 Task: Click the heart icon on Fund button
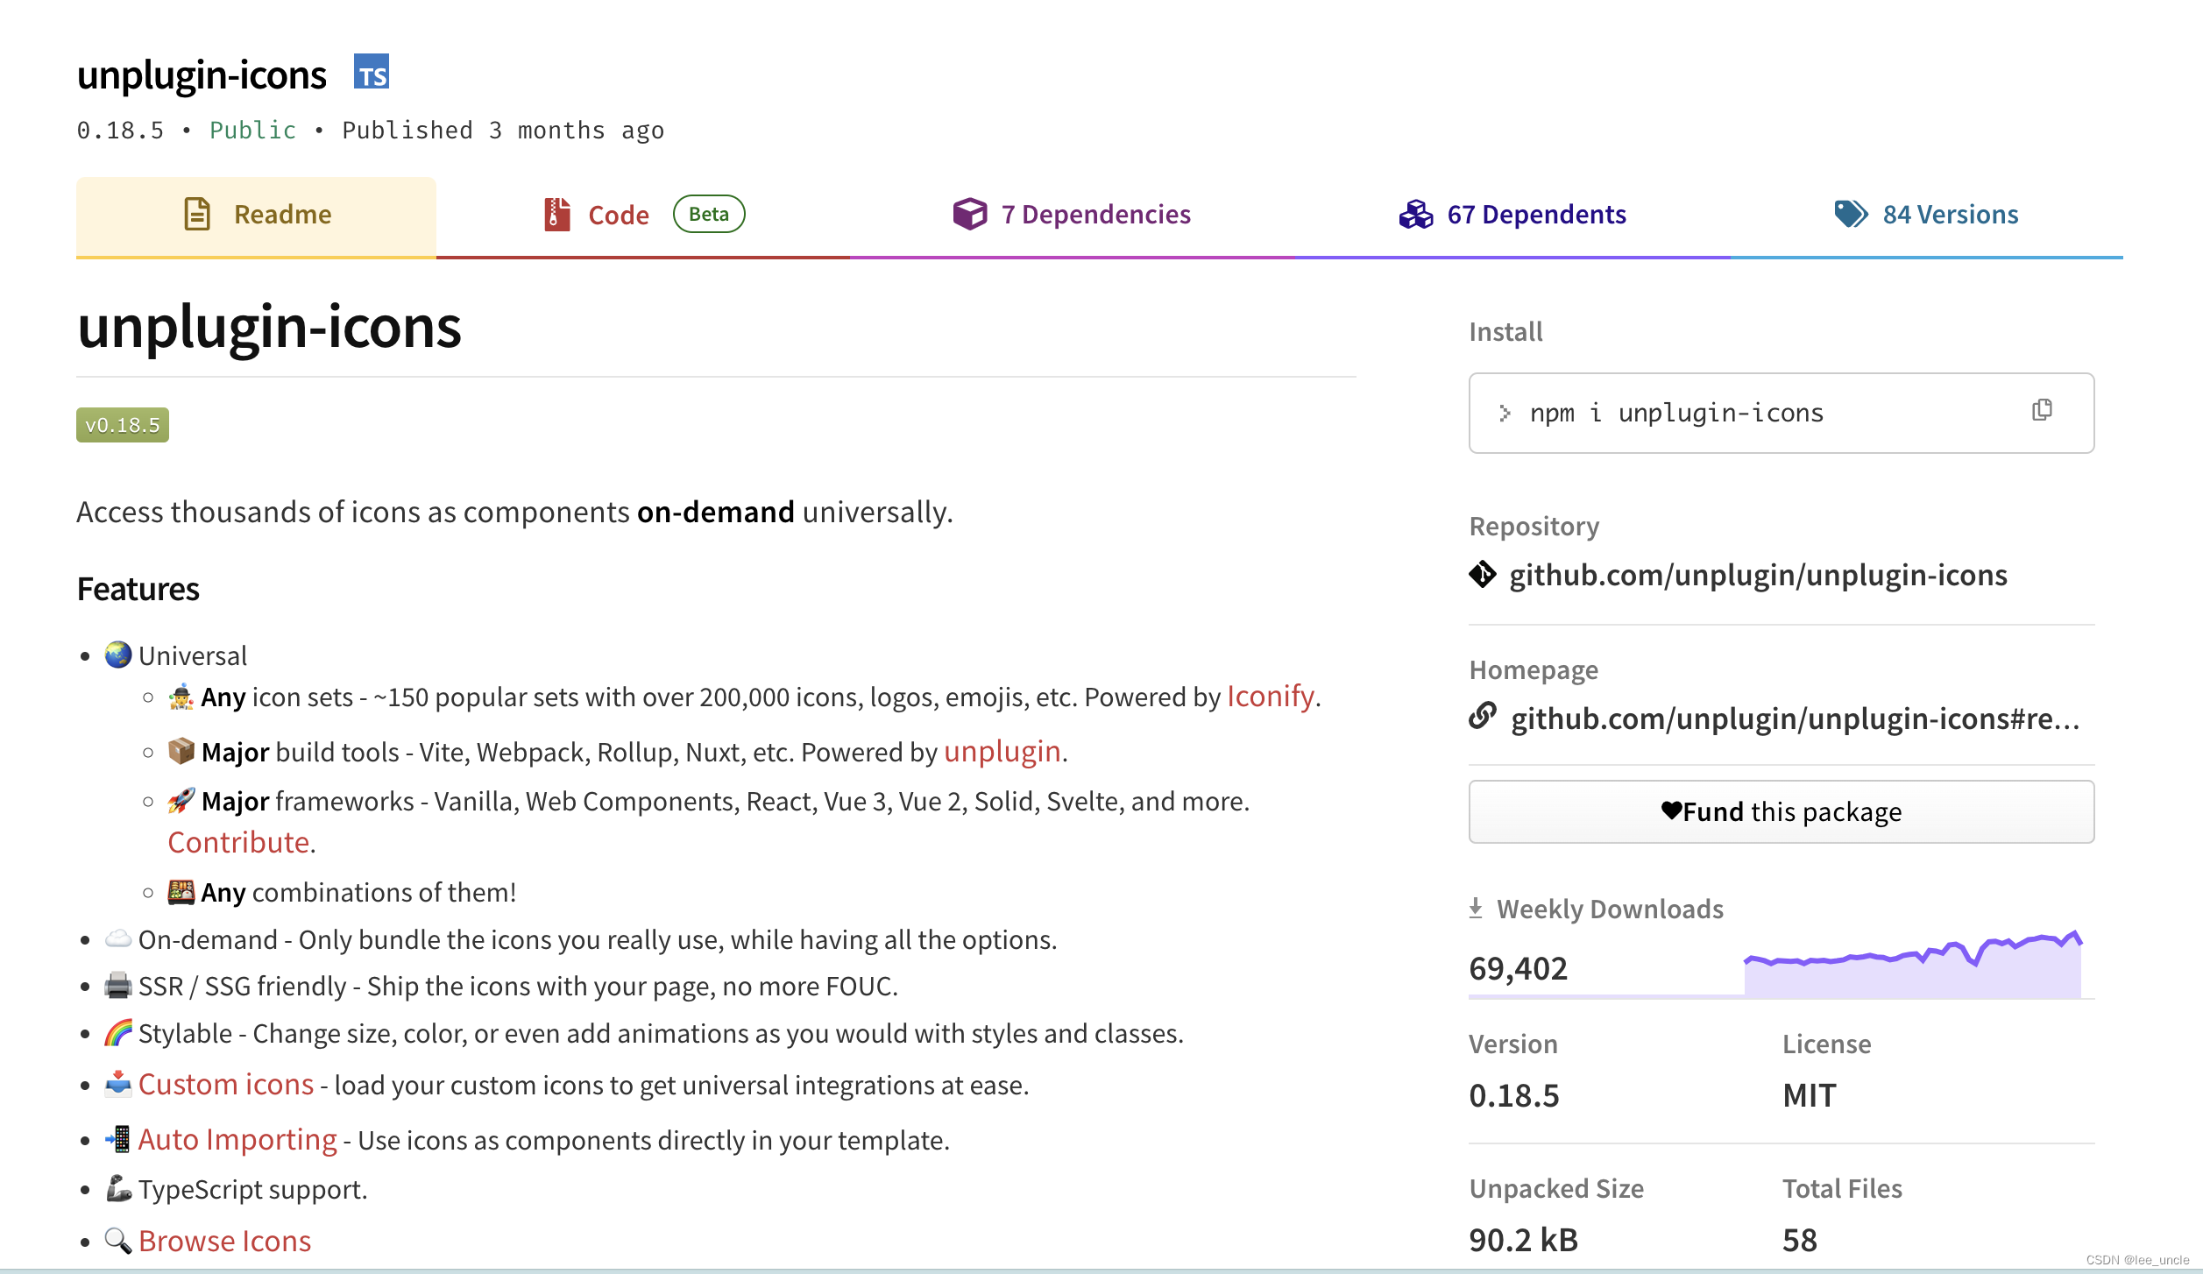click(x=1670, y=810)
